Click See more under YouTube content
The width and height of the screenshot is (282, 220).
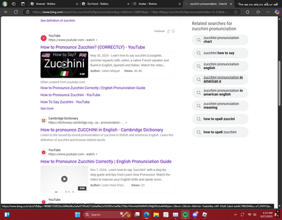47,109
